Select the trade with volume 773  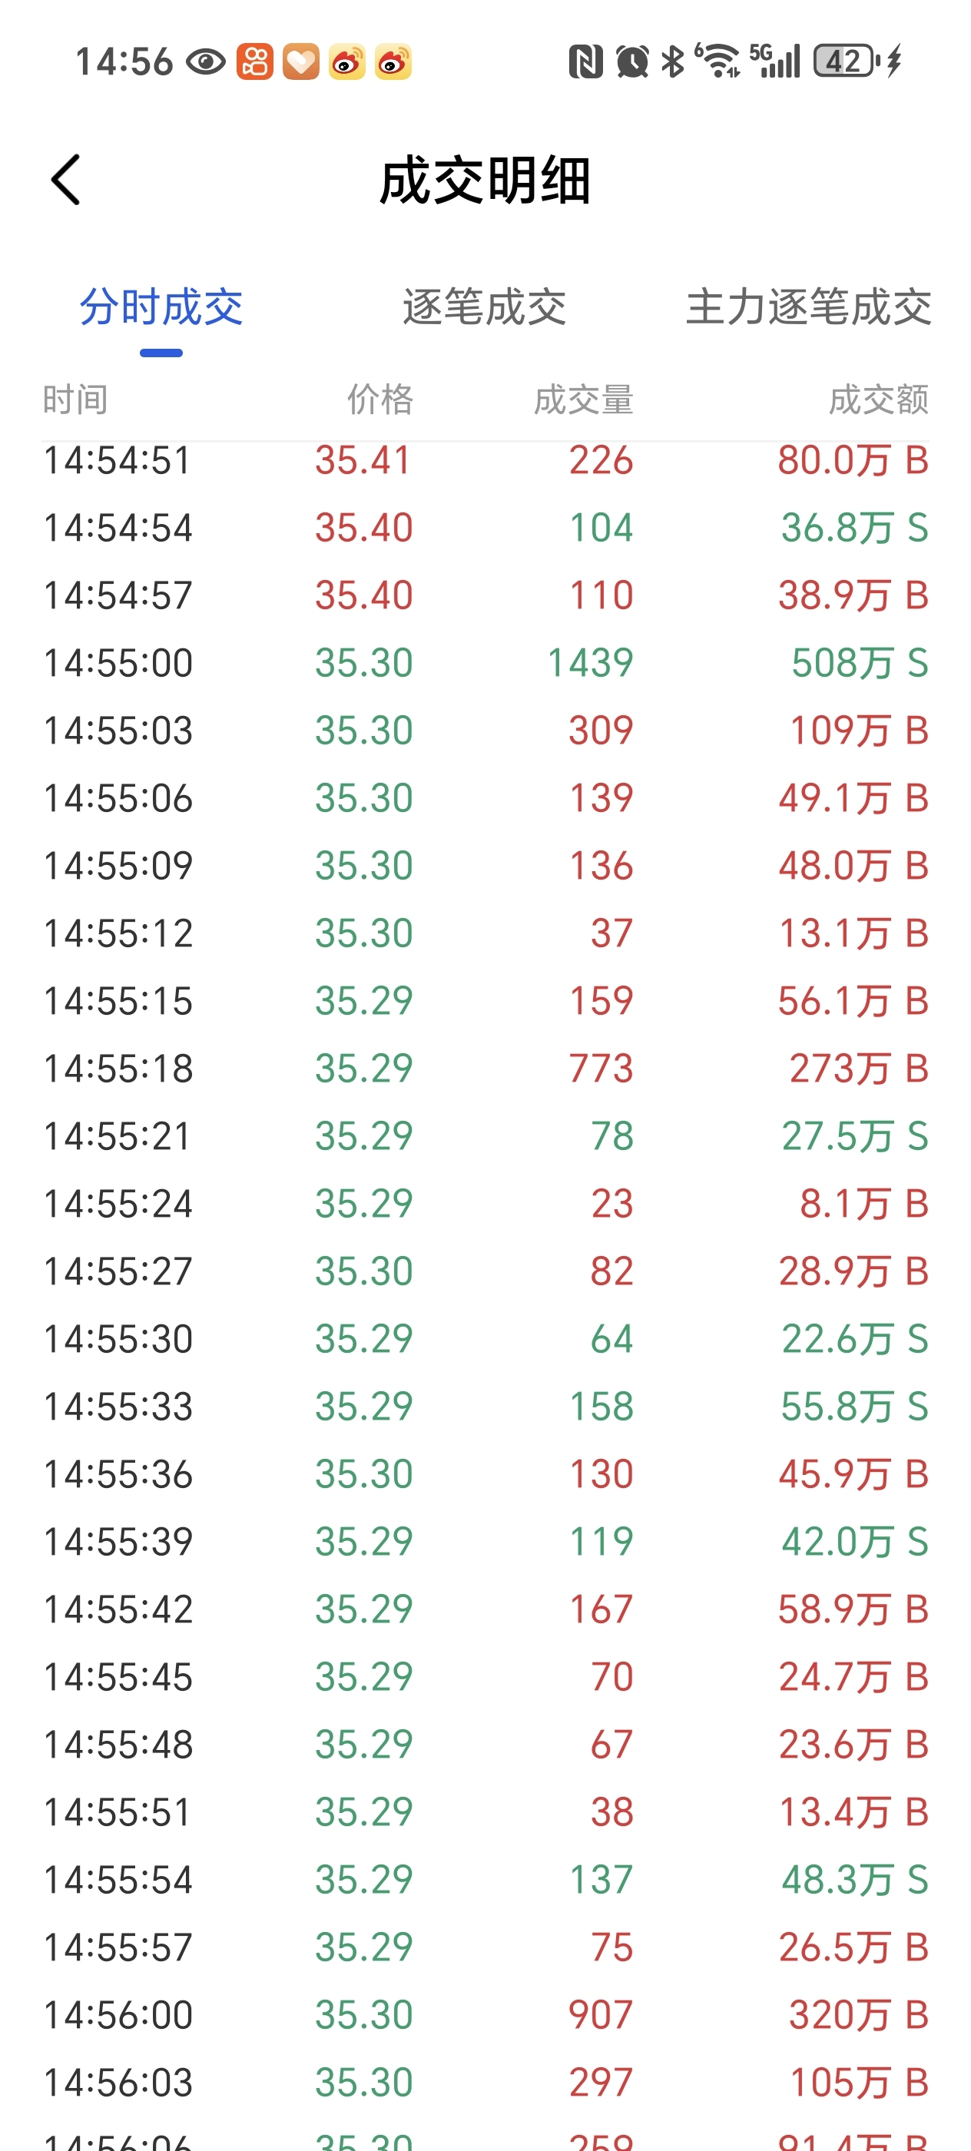point(485,1069)
